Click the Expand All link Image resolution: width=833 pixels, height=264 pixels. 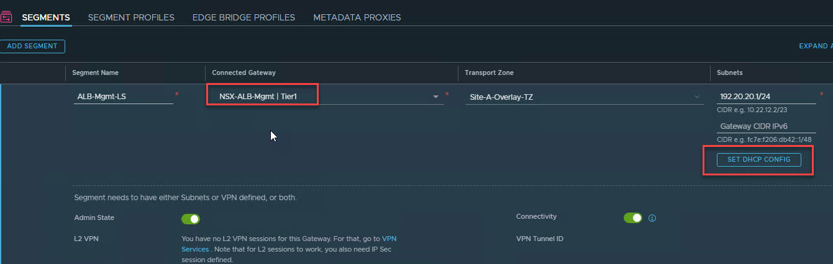[x=815, y=46]
